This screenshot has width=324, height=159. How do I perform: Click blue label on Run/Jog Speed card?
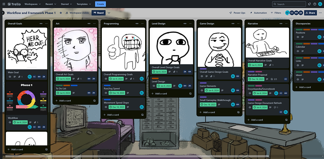(x=107, y=85)
